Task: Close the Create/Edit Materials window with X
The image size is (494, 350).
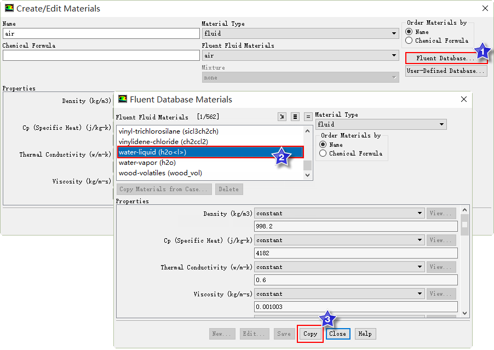Action: [485, 8]
